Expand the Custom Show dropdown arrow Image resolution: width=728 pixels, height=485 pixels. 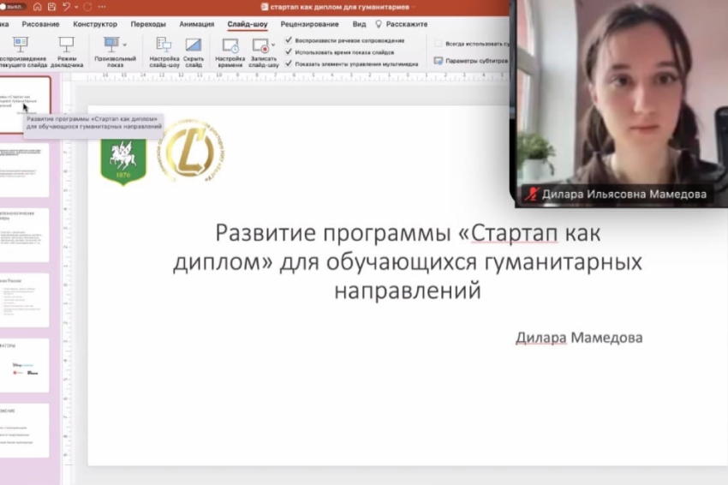[x=125, y=45]
